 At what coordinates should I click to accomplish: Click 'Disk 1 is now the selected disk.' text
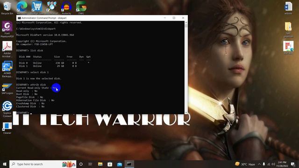point(39,78)
